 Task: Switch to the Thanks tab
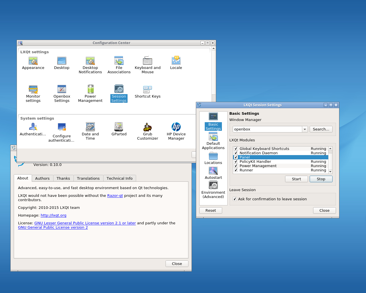(63, 178)
